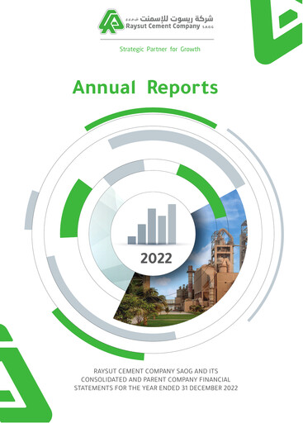Image resolution: width=303 pixels, height=423 pixels.
Task: Select the 'Annual Reports' heading
Action: (145, 88)
